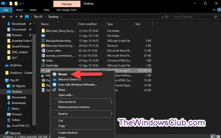Select Create shortcut entry
This screenshot has height=138, width=221.
(x=68, y=132)
